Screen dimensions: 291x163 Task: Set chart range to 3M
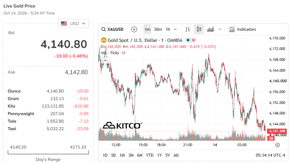click(131, 155)
